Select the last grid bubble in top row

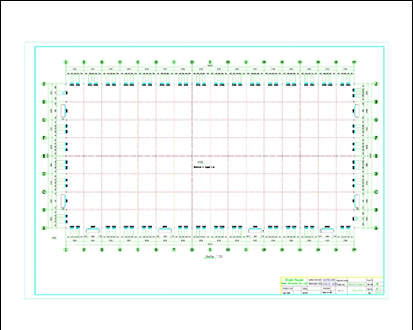coord(354,62)
